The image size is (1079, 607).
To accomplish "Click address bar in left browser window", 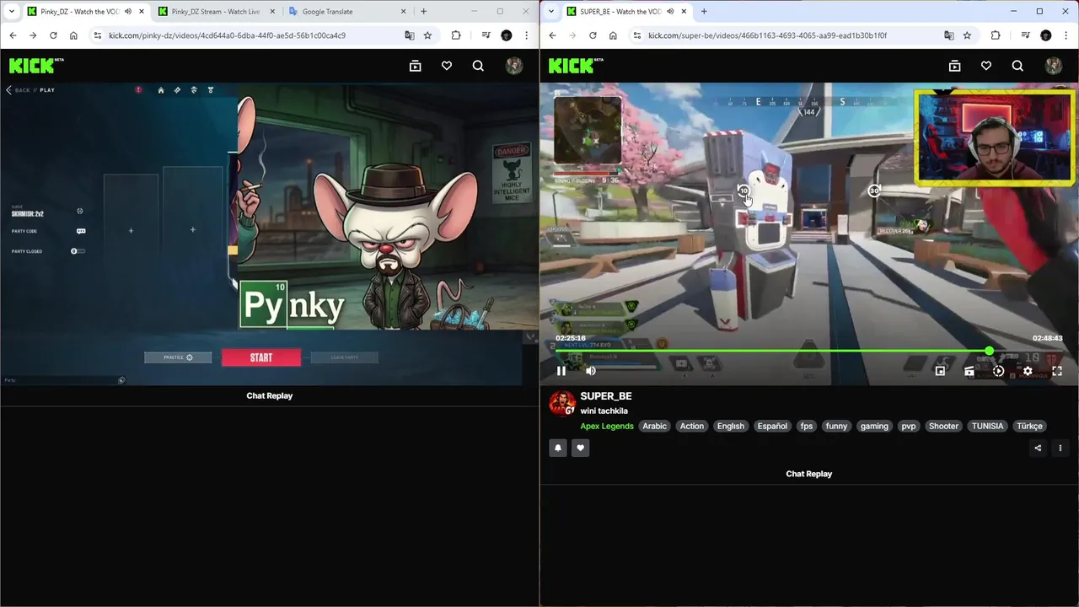I will pos(264,35).
